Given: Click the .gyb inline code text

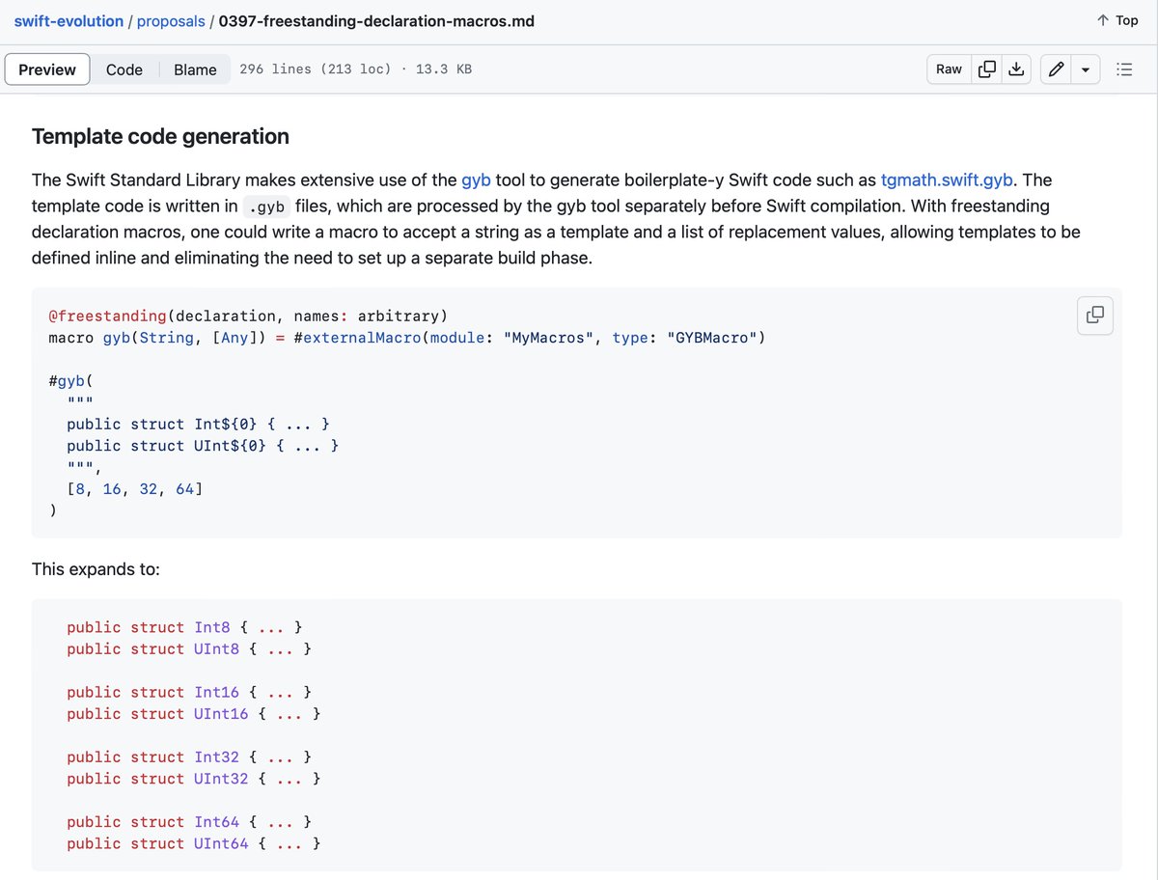Looking at the screenshot, I should coord(267,206).
